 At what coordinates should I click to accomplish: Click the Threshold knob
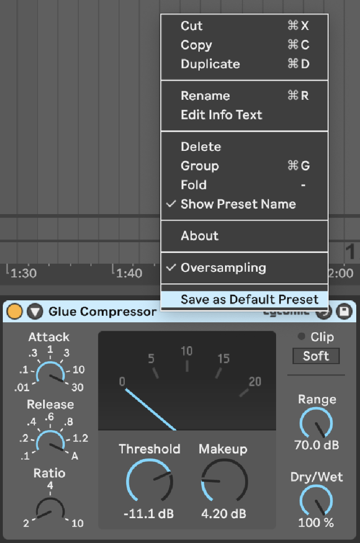[150, 481]
